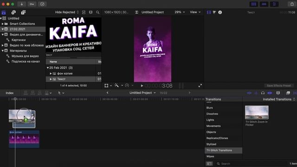
Task: Open the viewer View options dropdown
Action: [195, 12]
